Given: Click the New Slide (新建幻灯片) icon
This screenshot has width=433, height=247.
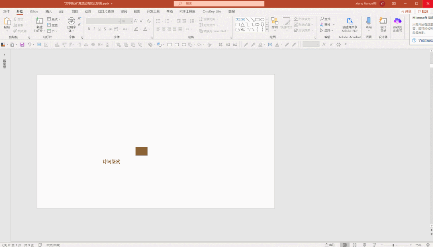Looking at the screenshot, I should [x=39, y=22].
